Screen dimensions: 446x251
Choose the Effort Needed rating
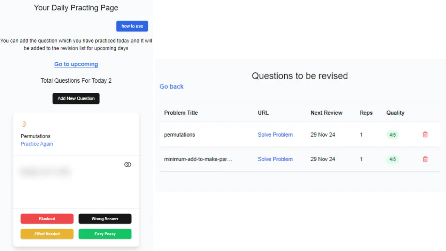[x=47, y=234]
